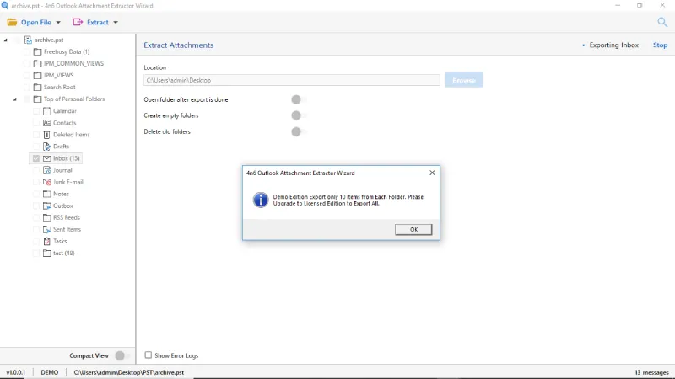Collapse the Top of Personal Folders node
The height and width of the screenshot is (379, 675).
pos(15,99)
